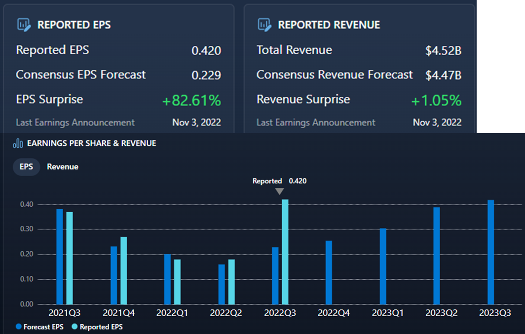This screenshot has height=334, width=525.
Task: Click the gray triangle marker above 2022Q3
Action: (280, 191)
